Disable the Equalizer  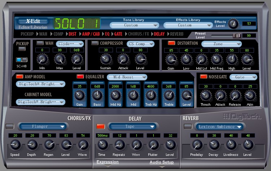click(80, 76)
